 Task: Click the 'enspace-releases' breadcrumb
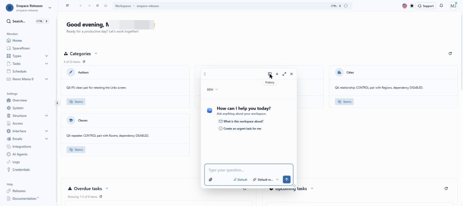pos(148,6)
